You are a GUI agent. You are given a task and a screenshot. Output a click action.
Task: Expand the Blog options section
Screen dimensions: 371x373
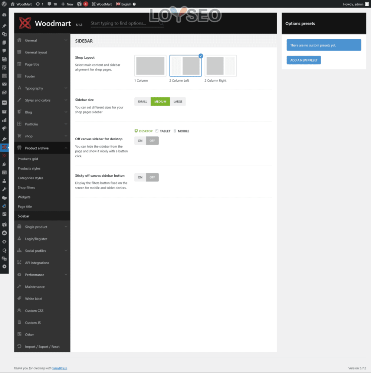tap(42, 112)
